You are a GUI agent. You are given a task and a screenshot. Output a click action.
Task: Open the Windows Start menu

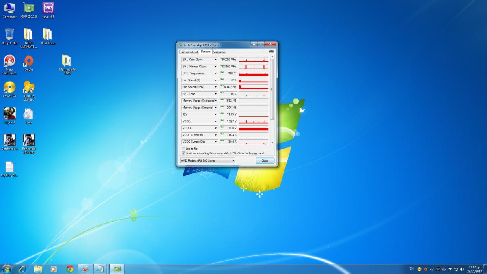7,269
